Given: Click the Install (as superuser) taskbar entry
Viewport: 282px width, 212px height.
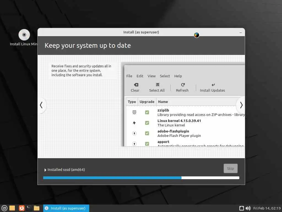Looking at the screenshot, I should click(x=66, y=208).
